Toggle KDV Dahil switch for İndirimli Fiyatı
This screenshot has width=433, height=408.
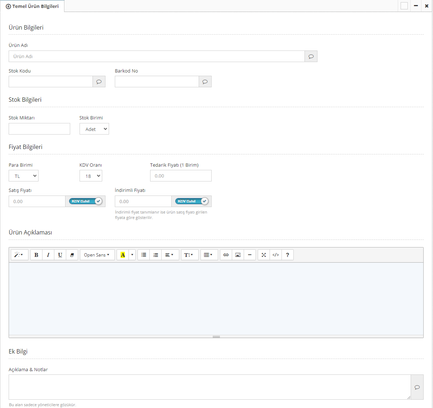pyautogui.click(x=192, y=201)
